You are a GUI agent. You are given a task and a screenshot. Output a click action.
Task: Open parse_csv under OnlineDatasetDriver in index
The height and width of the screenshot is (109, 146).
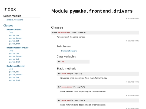pos(14,54)
